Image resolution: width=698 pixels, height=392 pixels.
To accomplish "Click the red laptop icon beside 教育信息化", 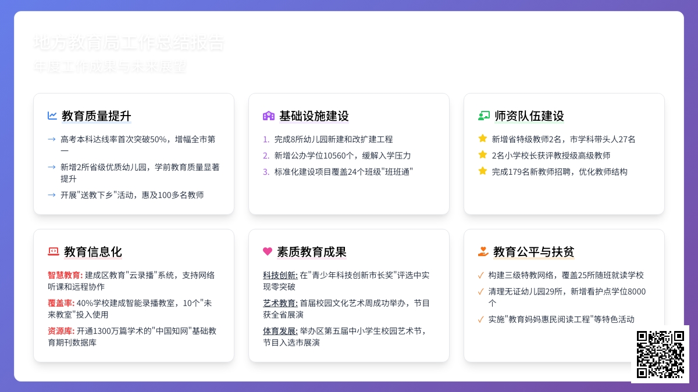I will point(54,251).
